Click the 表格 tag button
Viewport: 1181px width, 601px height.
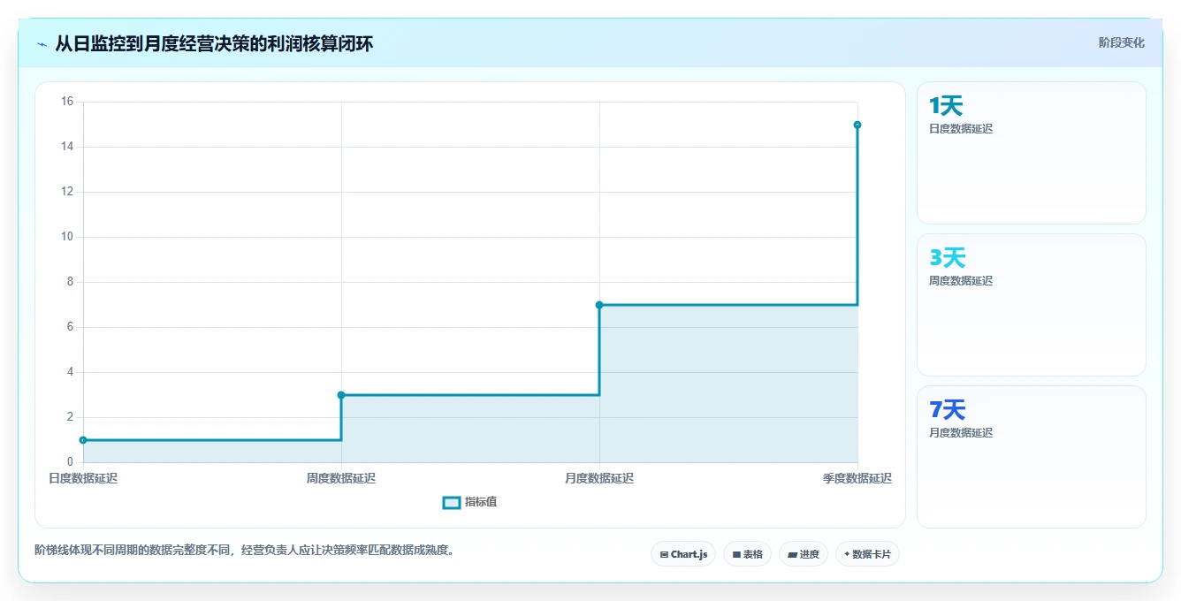[x=747, y=554]
